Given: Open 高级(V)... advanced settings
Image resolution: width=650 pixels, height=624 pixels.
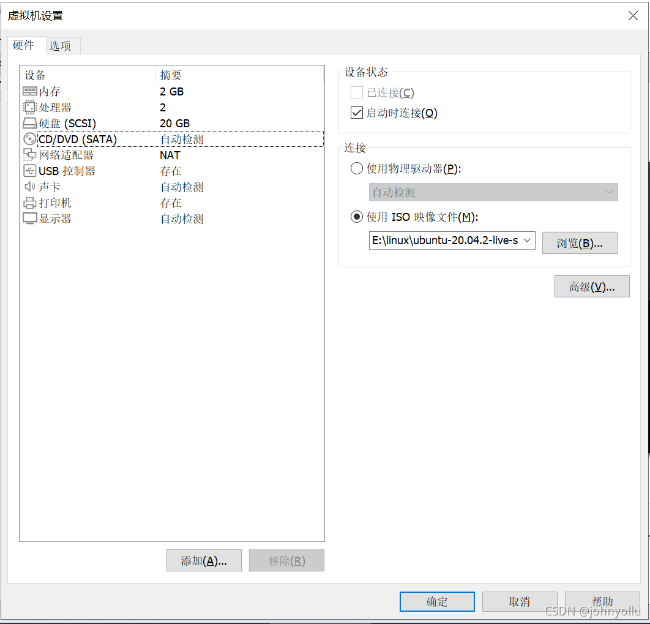Looking at the screenshot, I should click(x=592, y=286).
